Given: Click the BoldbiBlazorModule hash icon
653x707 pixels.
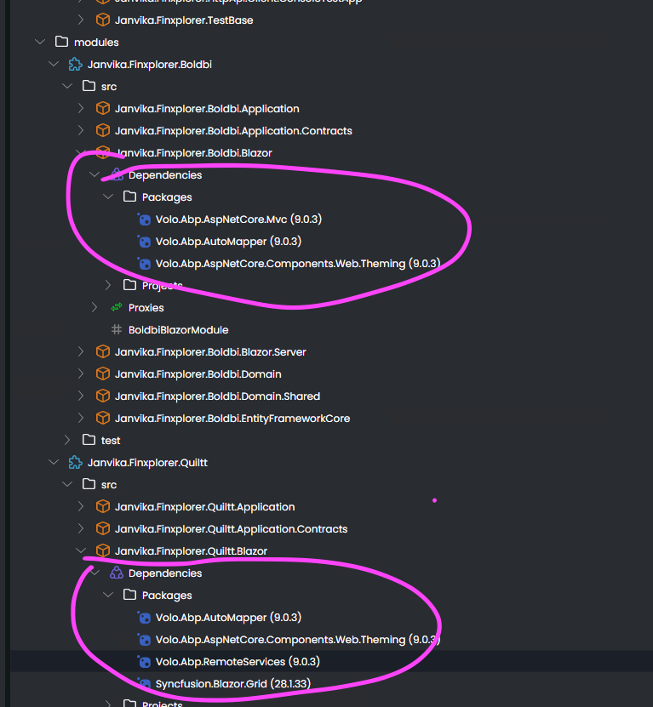Looking at the screenshot, I should [x=117, y=329].
